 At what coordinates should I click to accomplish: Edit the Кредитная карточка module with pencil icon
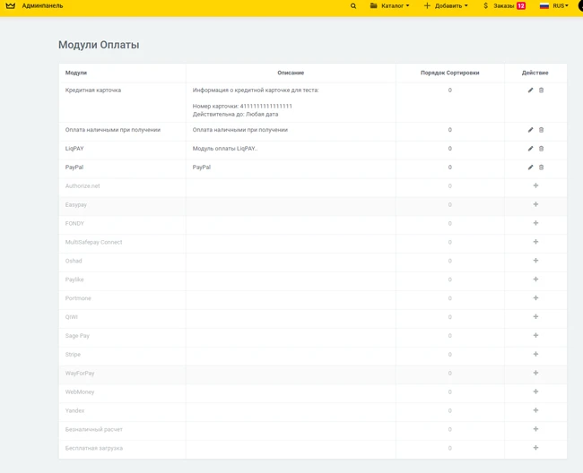tap(530, 90)
